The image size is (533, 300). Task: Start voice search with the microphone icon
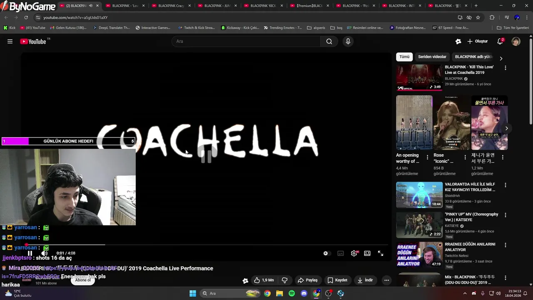(x=348, y=41)
